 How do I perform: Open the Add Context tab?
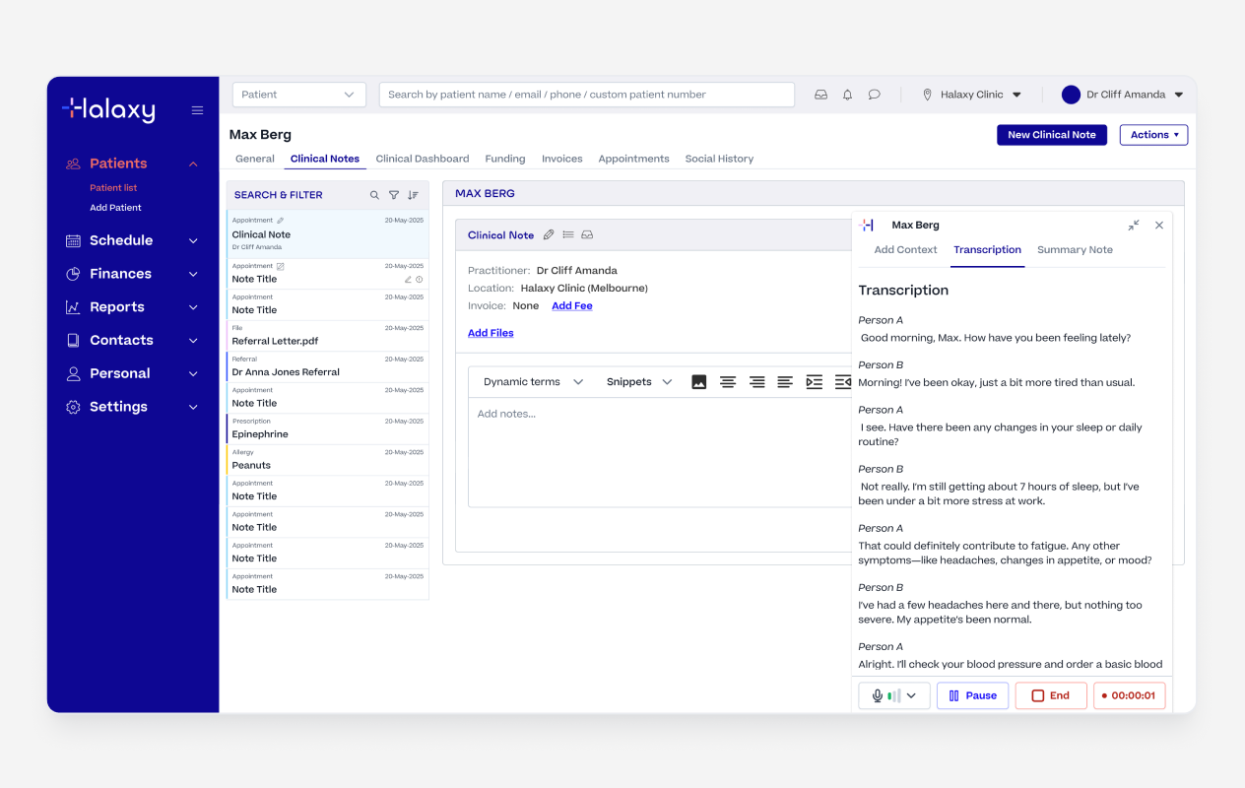(x=905, y=250)
